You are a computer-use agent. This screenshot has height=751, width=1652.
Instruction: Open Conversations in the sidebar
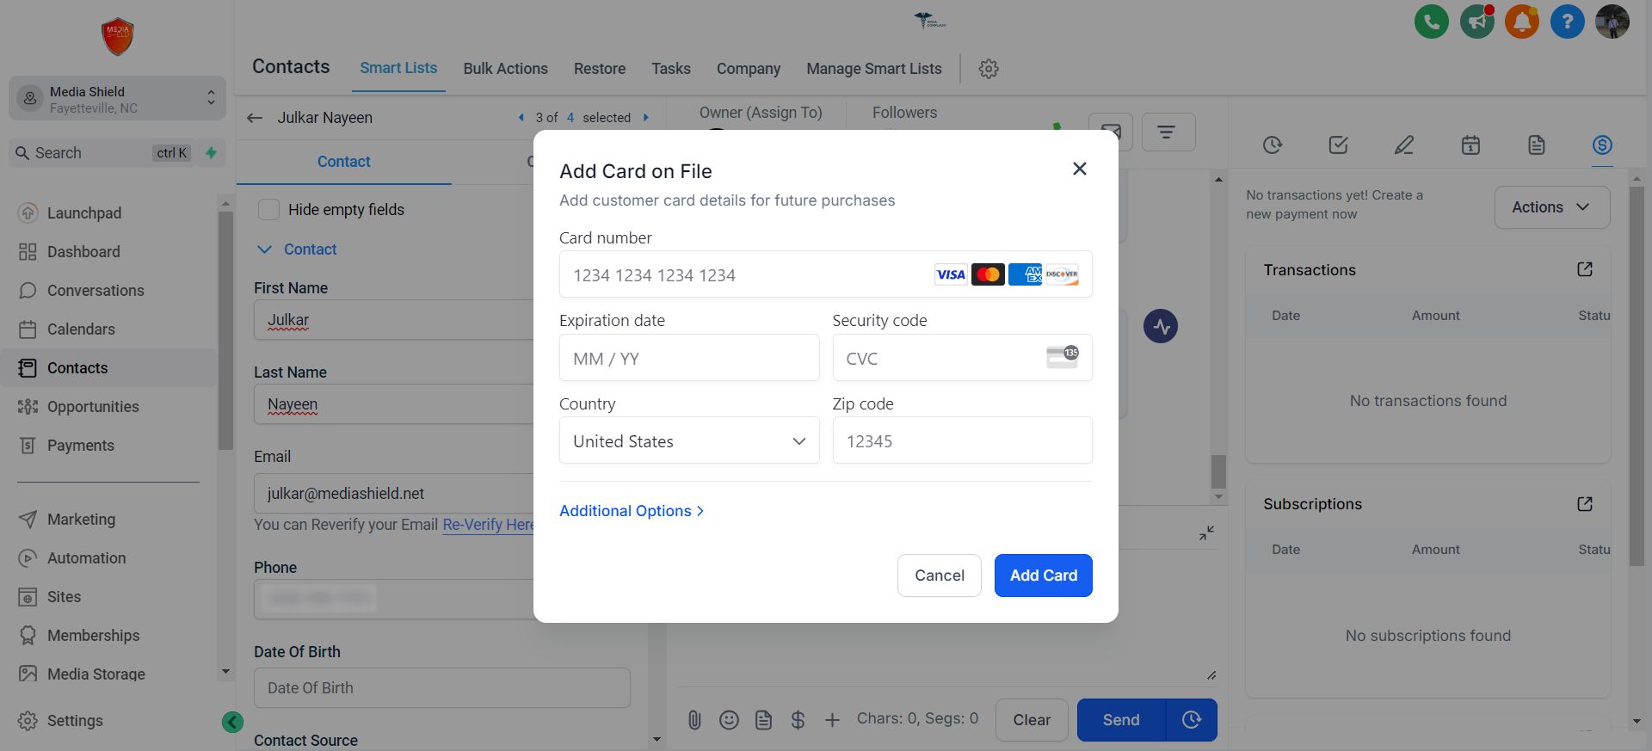click(96, 290)
